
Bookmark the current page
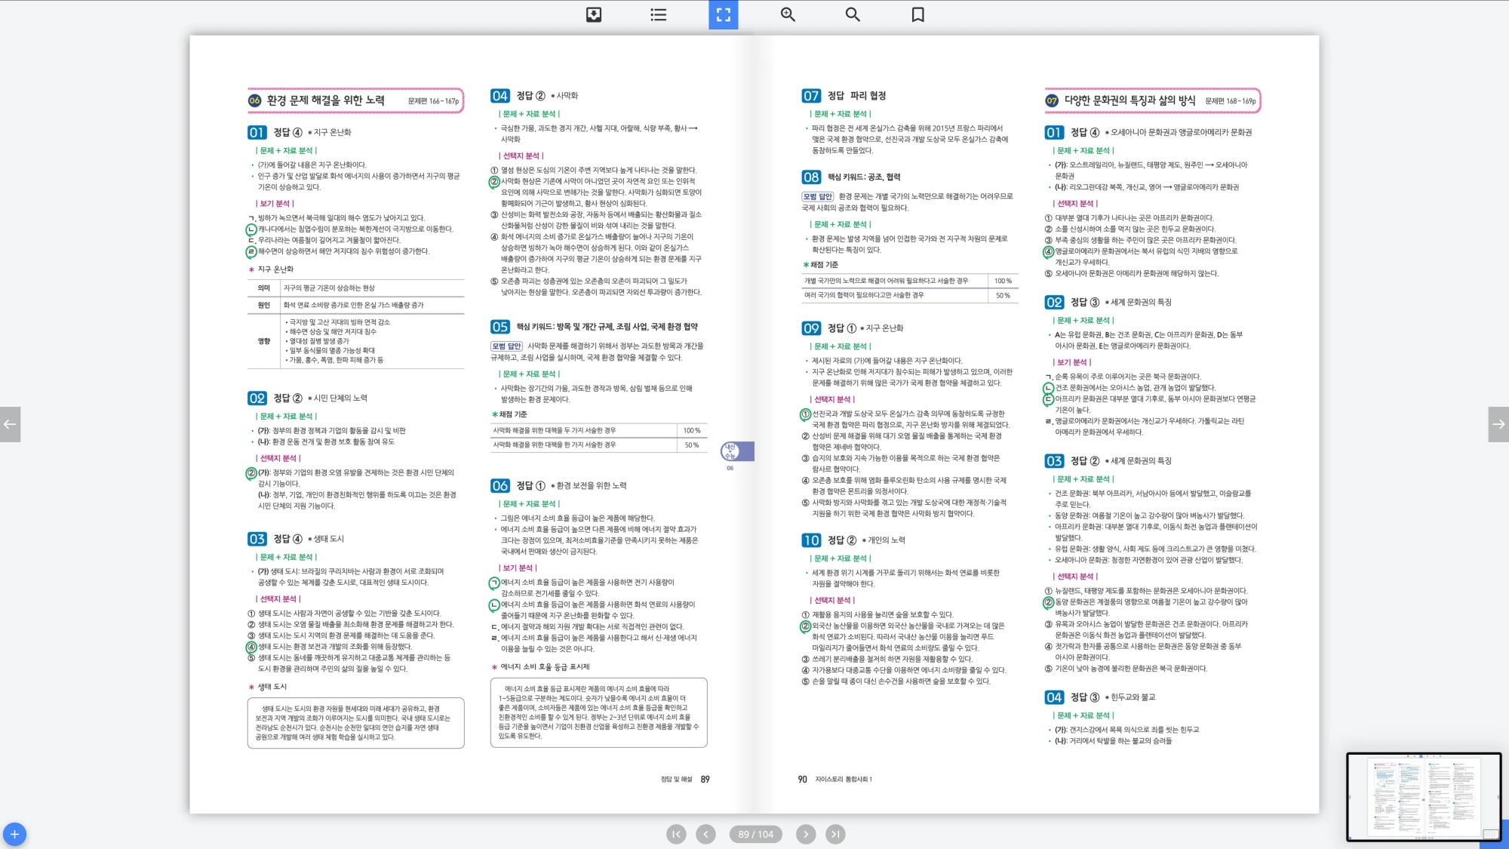coord(917,14)
